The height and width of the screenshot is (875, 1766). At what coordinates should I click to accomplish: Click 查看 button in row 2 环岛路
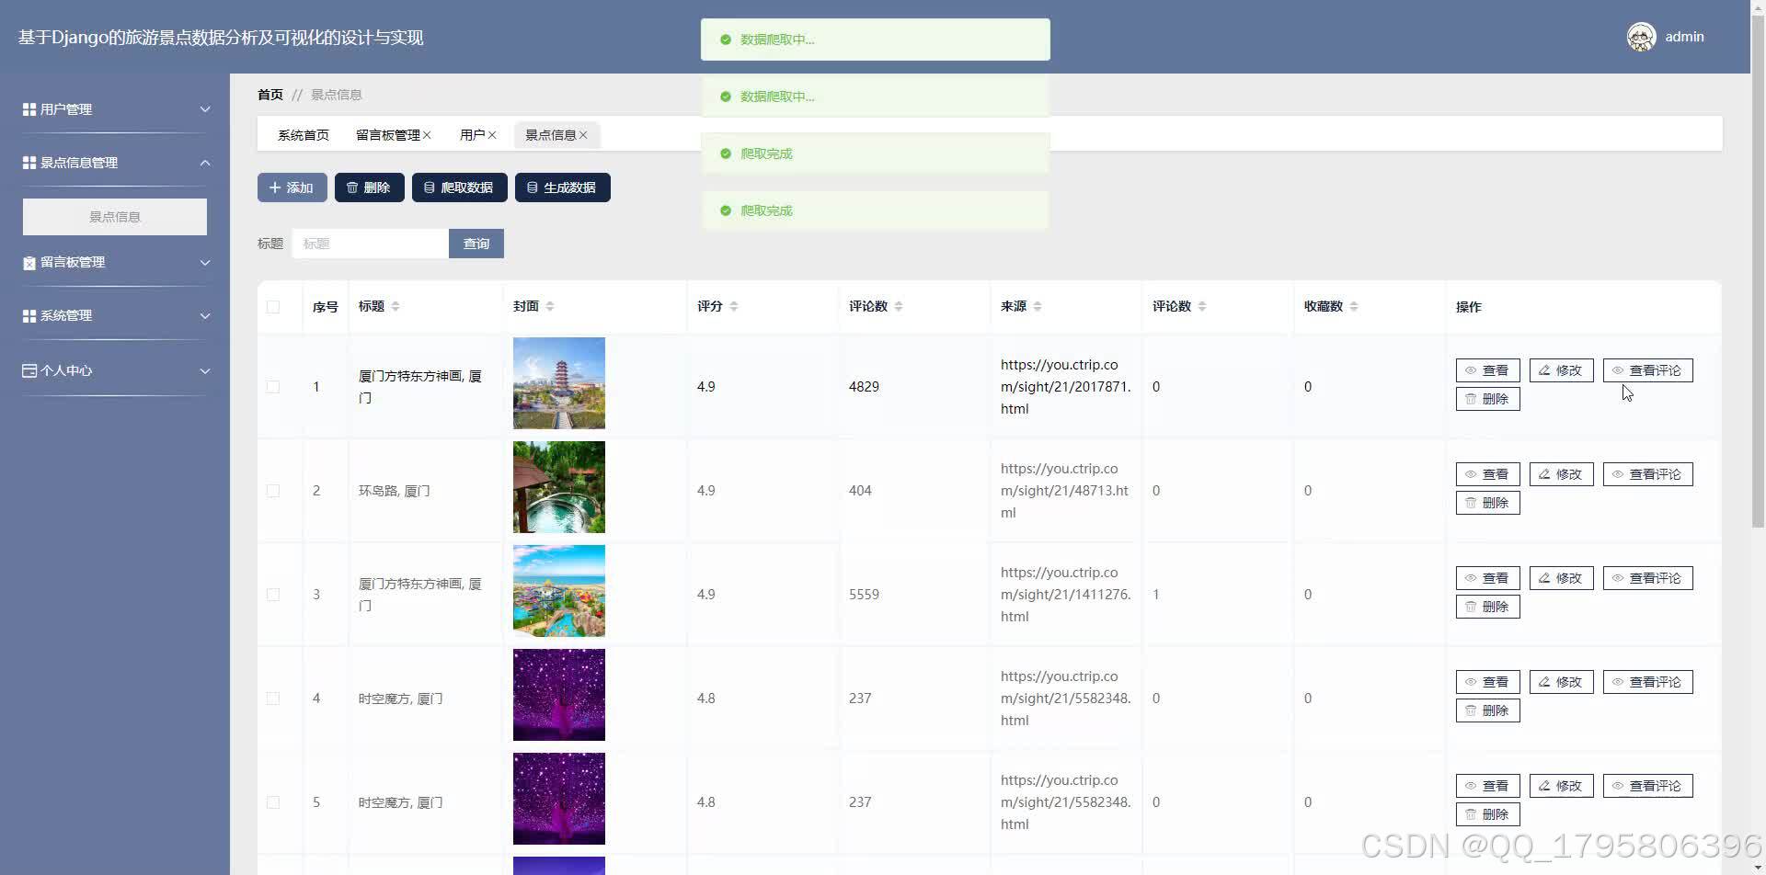[x=1488, y=474]
